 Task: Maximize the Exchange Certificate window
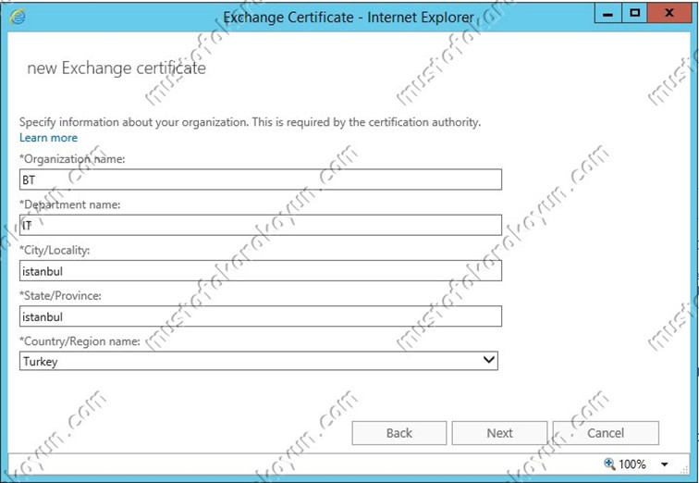point(635,14)
